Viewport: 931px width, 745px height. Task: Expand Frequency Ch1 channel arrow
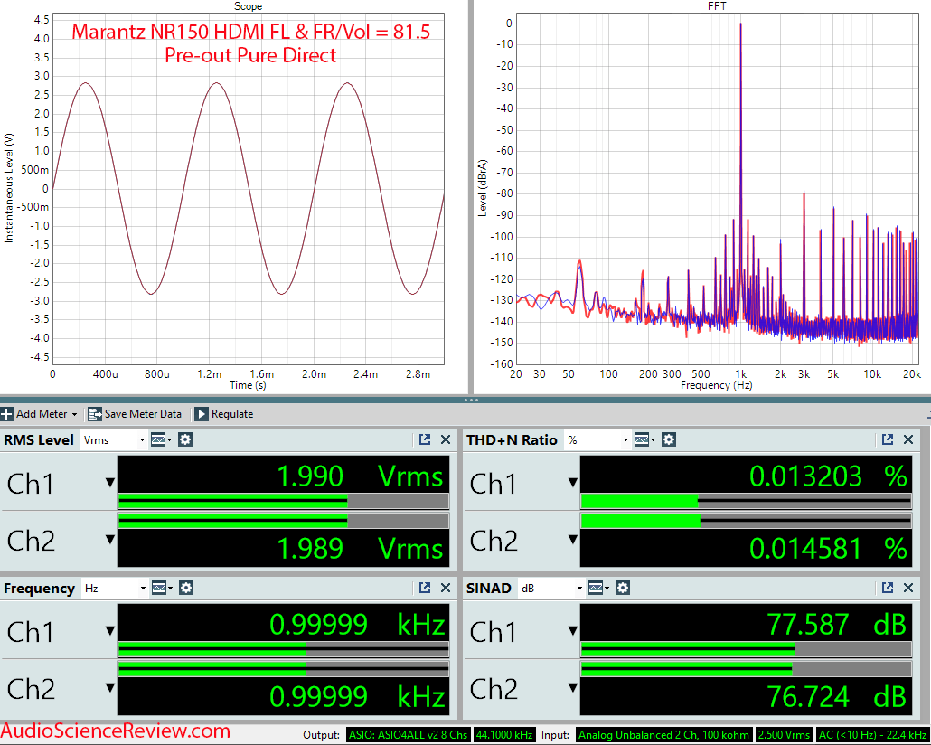pyautogui.click(x=110, y=631)
